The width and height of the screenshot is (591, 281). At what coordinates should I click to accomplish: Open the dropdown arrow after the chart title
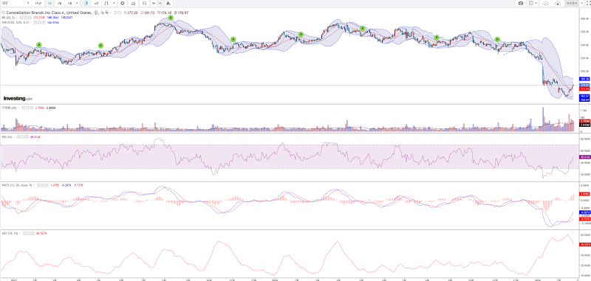[x=110, y=13]
